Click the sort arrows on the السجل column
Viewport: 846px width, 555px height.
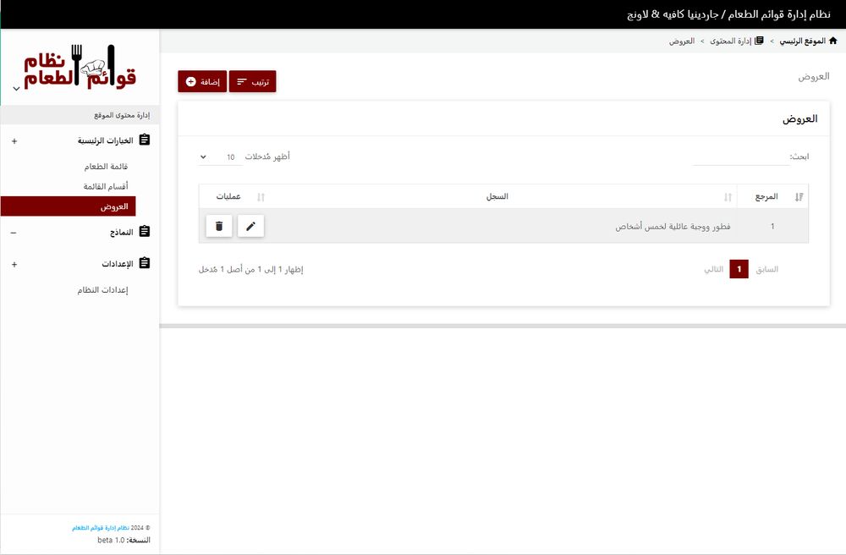(x=727, y=195)
